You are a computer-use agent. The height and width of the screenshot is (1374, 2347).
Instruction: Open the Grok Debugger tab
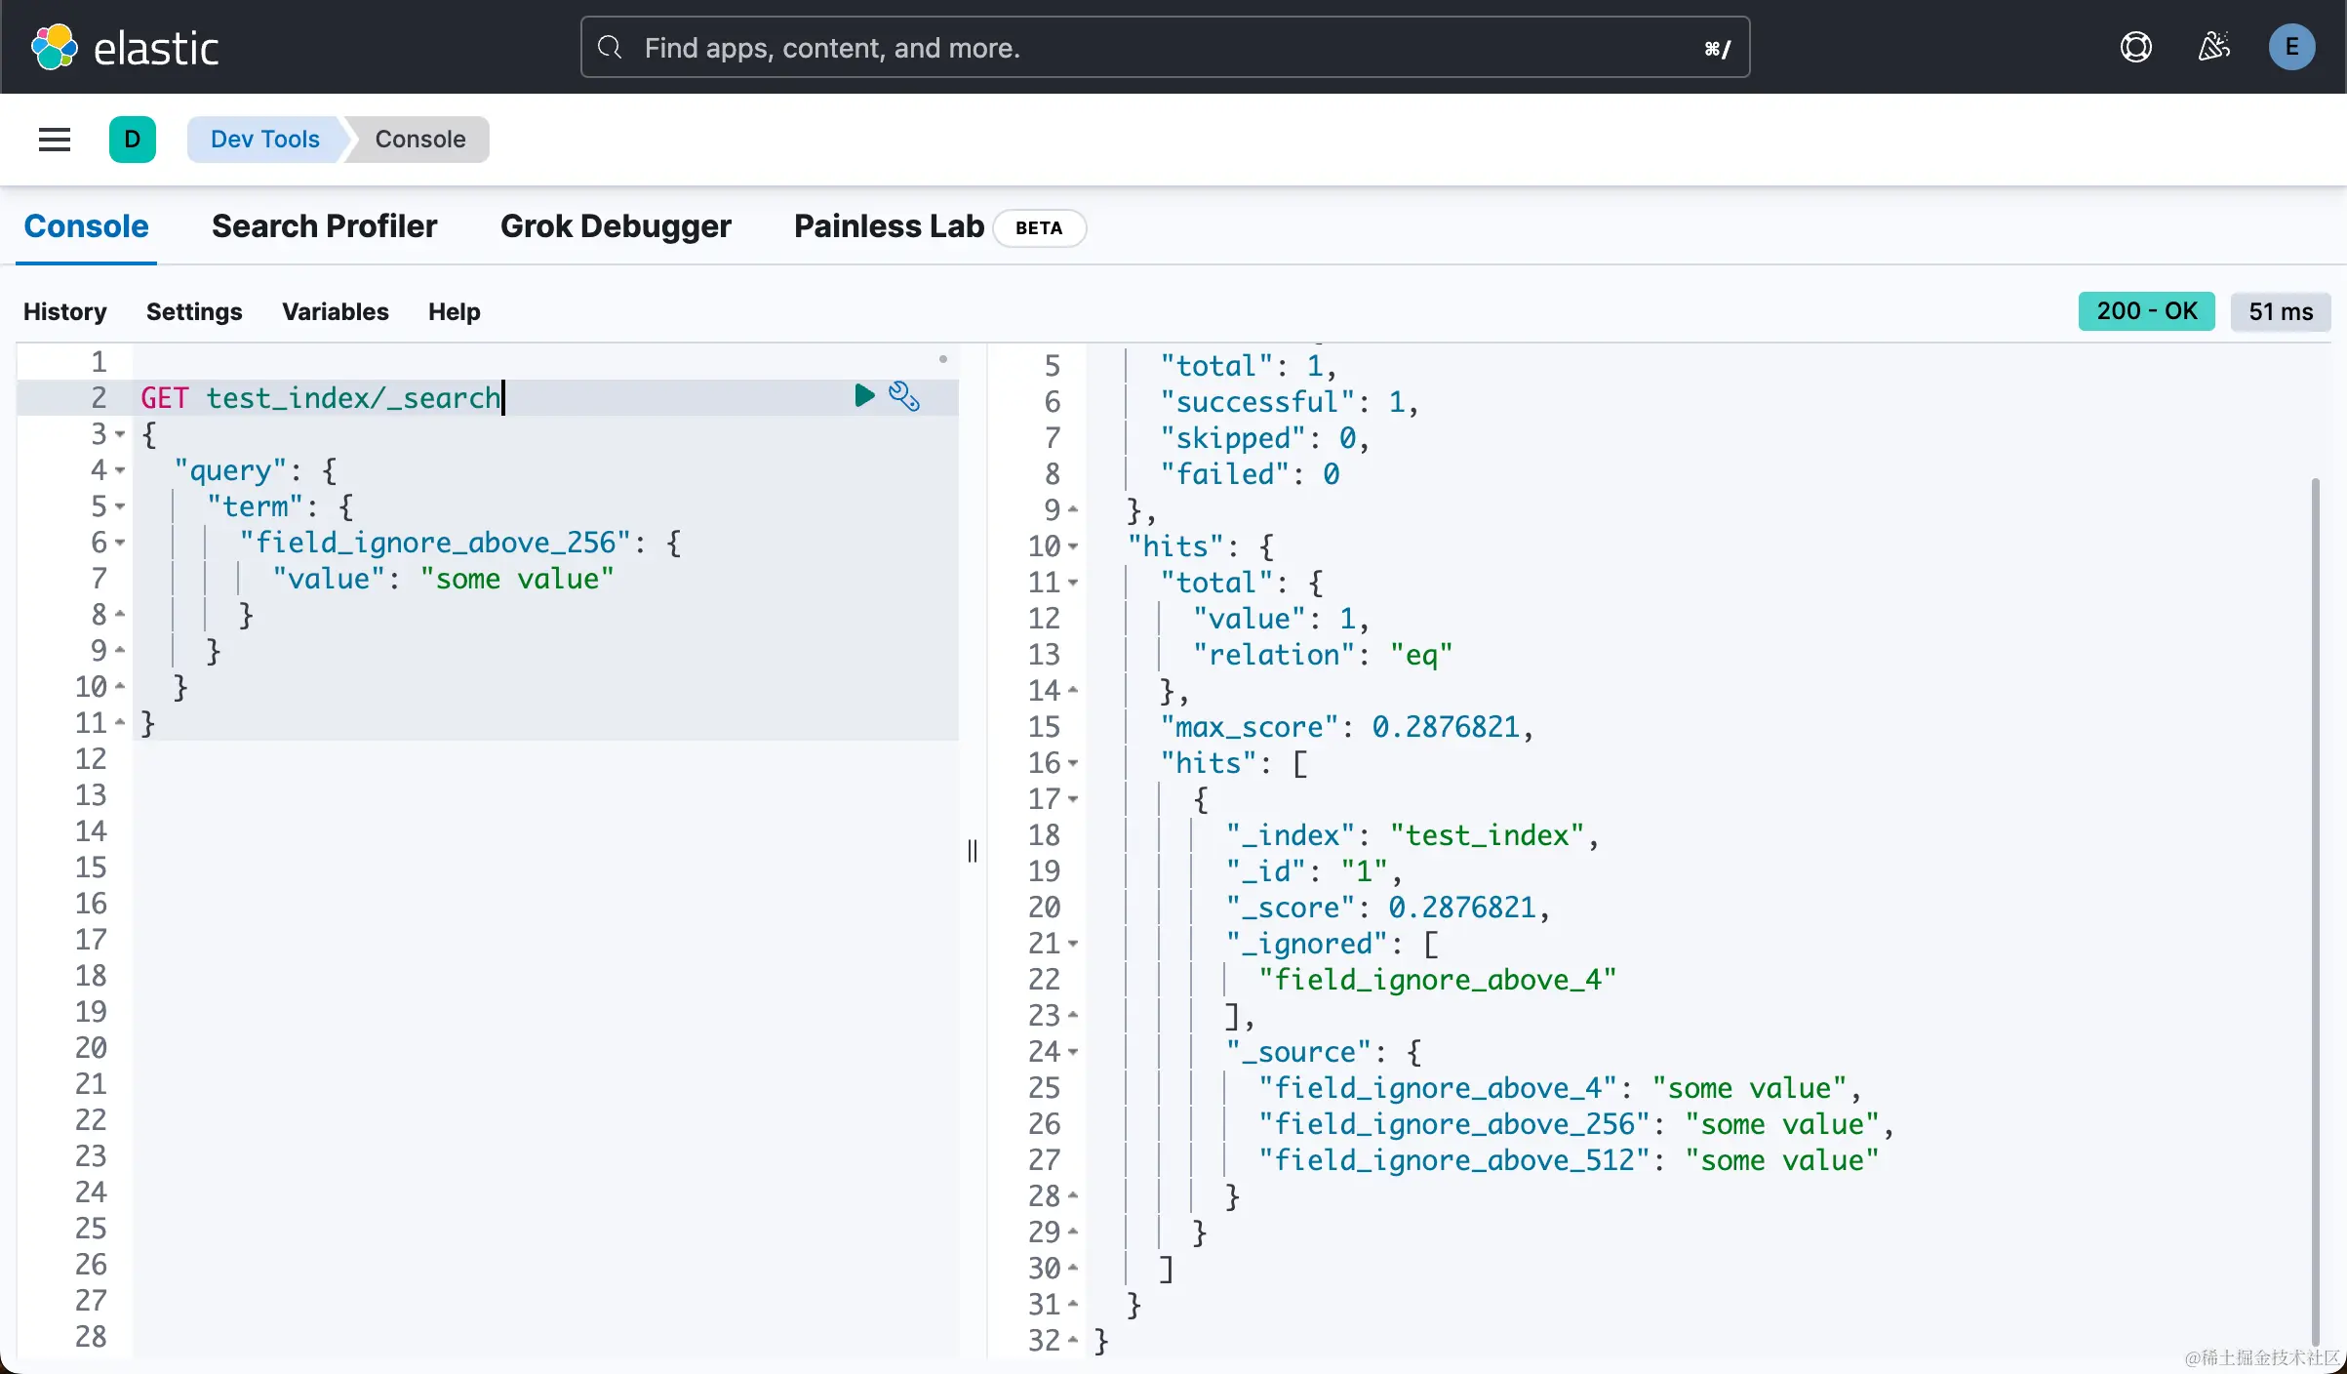tap(616, 226)
